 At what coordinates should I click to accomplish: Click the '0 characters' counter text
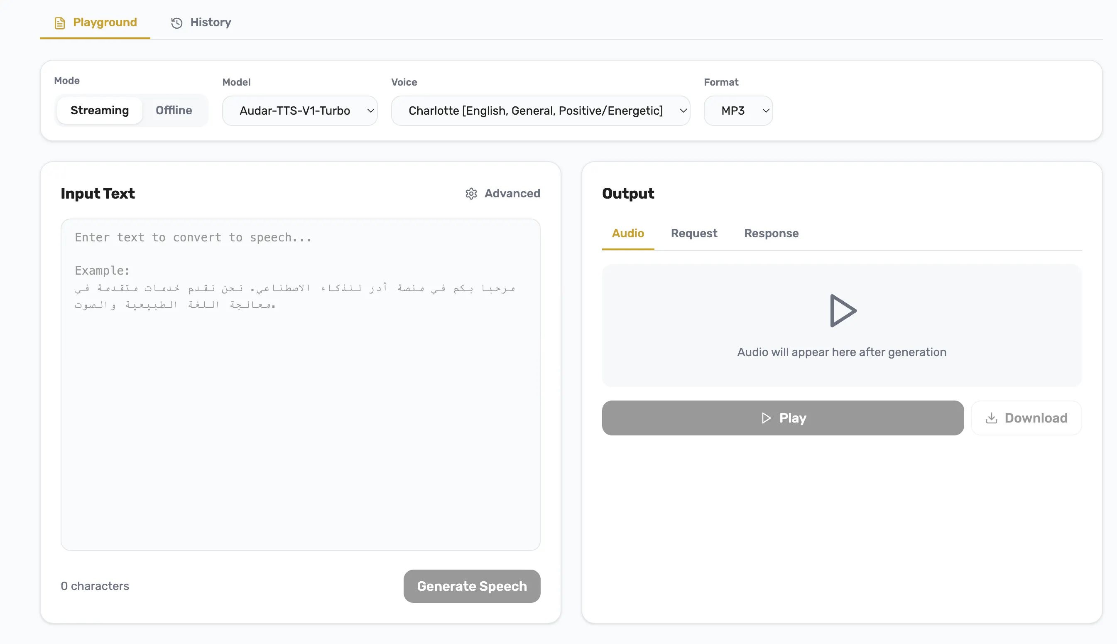95,586
